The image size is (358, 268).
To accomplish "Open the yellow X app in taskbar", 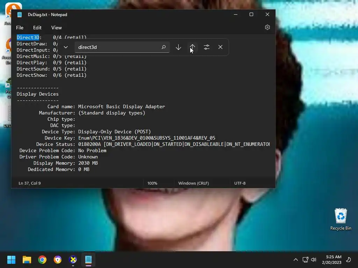I will (73, 260).
